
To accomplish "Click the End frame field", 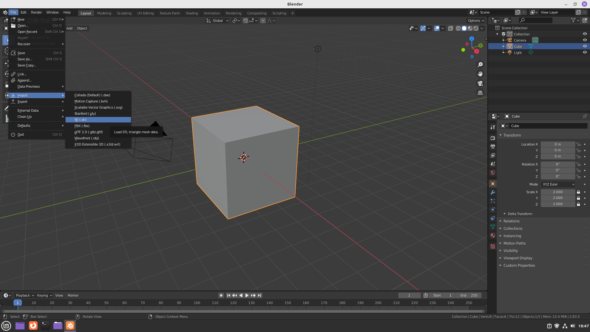I will point(469,295).
